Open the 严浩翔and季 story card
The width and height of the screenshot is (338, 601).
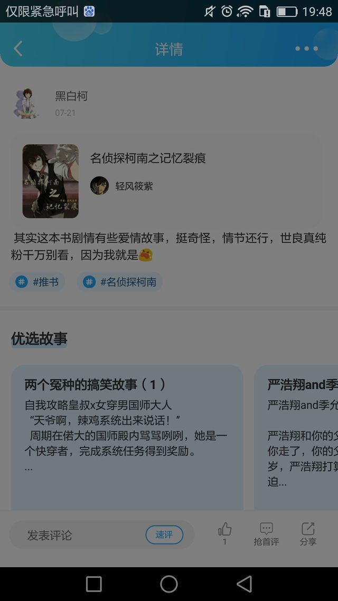click(x=296, y=437)
